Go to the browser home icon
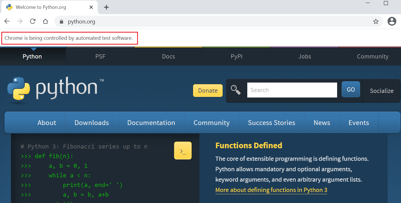 click(45, 21)
